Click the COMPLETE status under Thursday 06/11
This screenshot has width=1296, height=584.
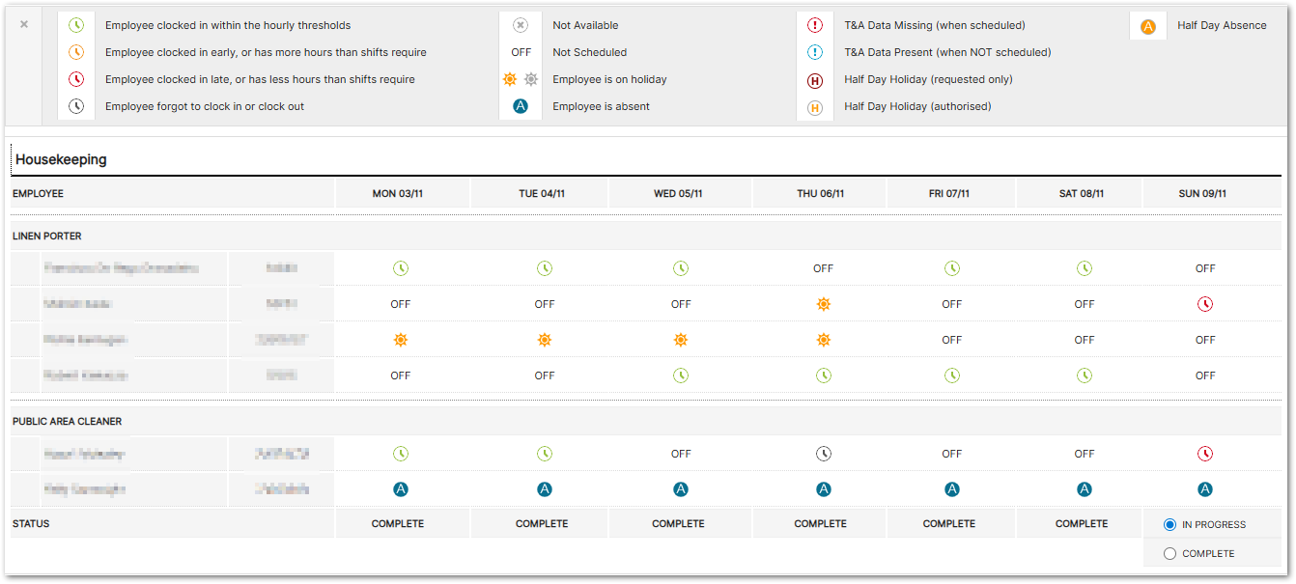pyautogui.click(x=820, y=524)
